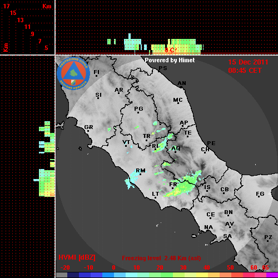
Task: Click the 17 height axis label
Action: (x=6, y=6)
